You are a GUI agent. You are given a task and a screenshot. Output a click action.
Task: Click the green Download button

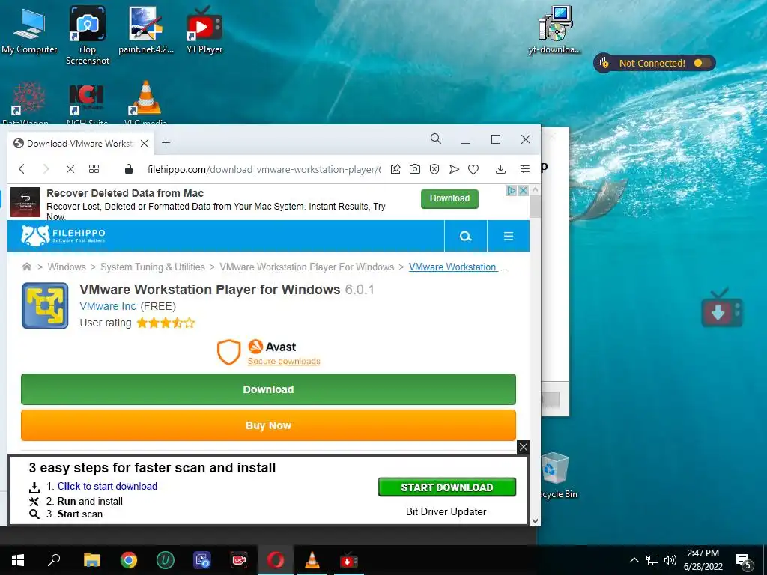pos(268,389)
